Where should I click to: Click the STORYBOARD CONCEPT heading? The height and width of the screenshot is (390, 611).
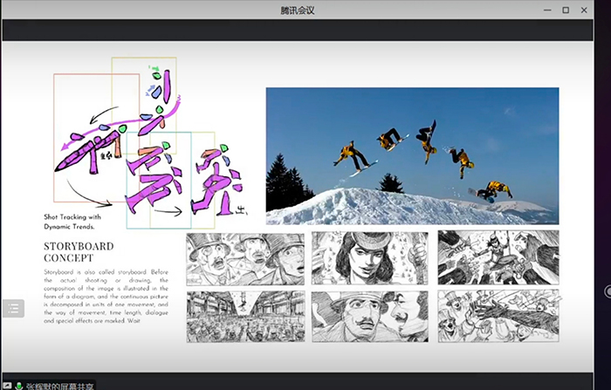point(79,252)
